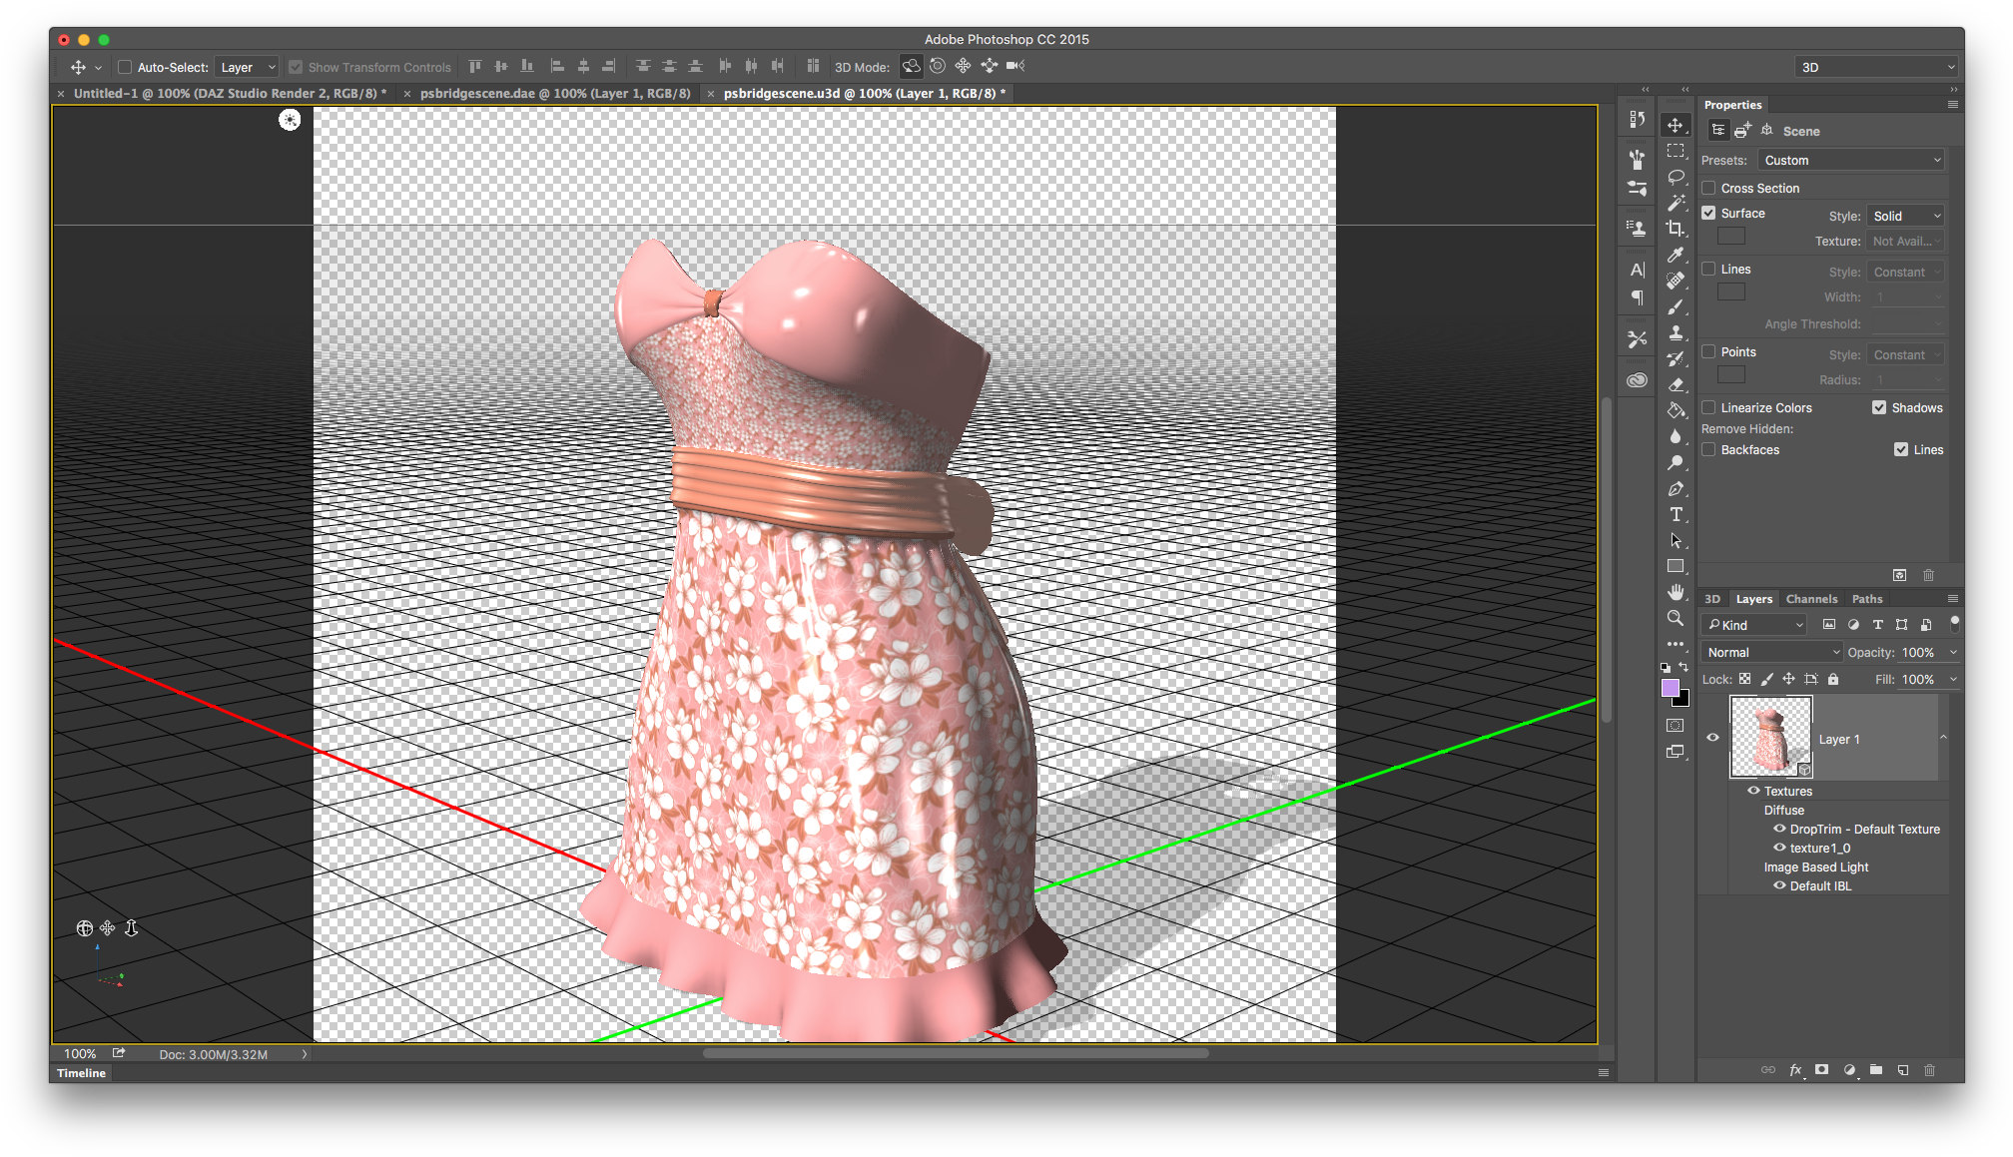Click the purple foreground color swatch
2013x1157 pixels.
[x=1670, y=688]
